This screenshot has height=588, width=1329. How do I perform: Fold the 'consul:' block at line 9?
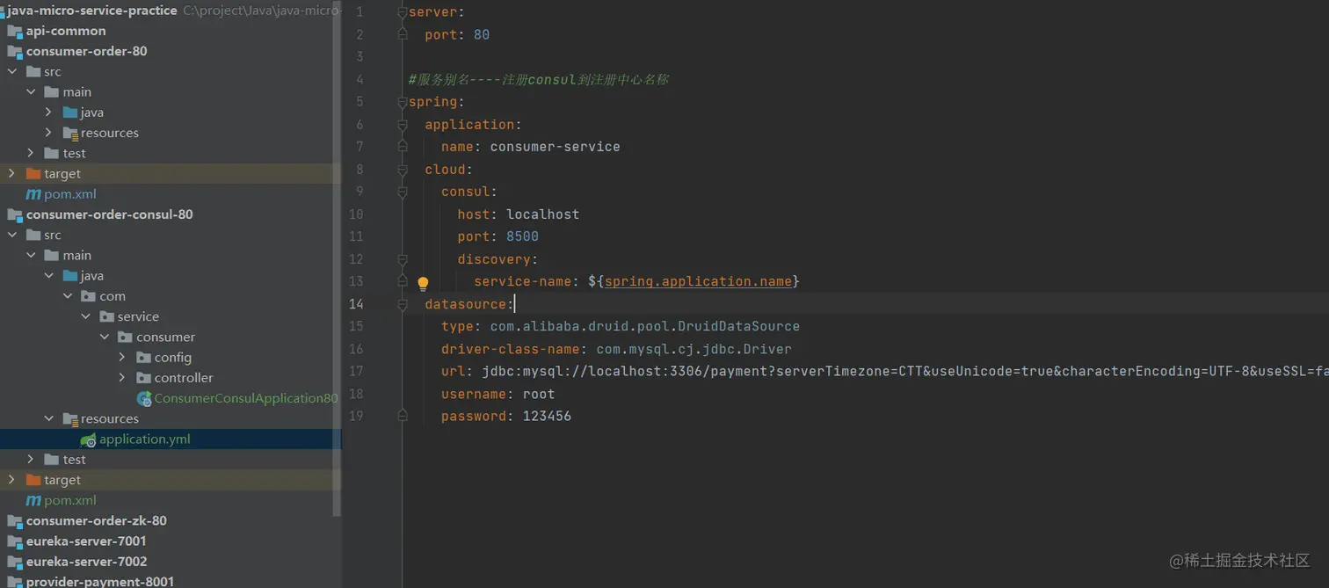(x=403, y=192)
